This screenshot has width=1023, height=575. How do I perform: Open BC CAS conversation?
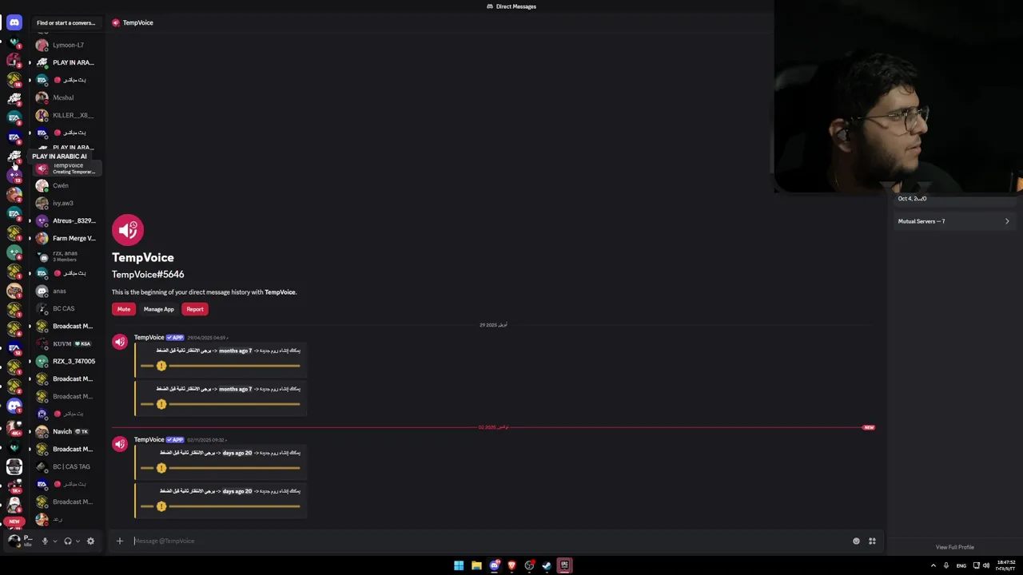click(67, 308)
